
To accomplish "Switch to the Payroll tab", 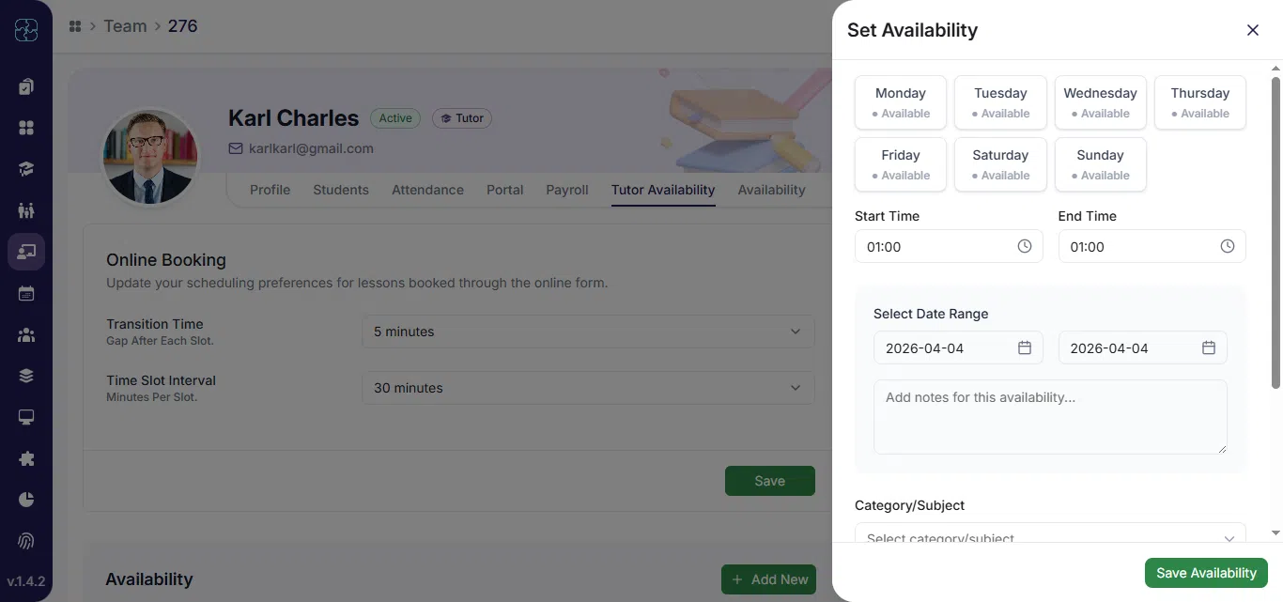I will tap(567, 190).
